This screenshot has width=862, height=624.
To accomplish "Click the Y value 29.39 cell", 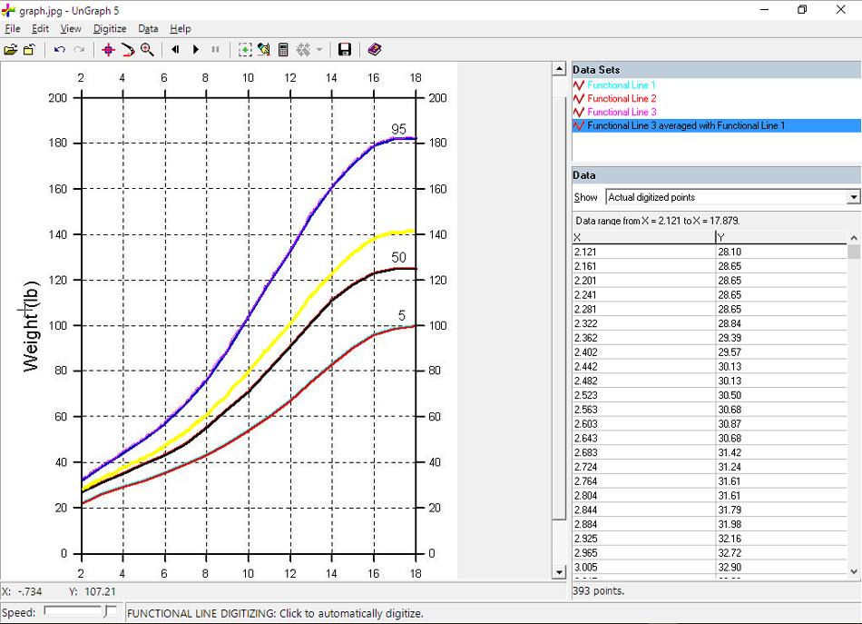I will pyautogui.click(x=781, y=338).
